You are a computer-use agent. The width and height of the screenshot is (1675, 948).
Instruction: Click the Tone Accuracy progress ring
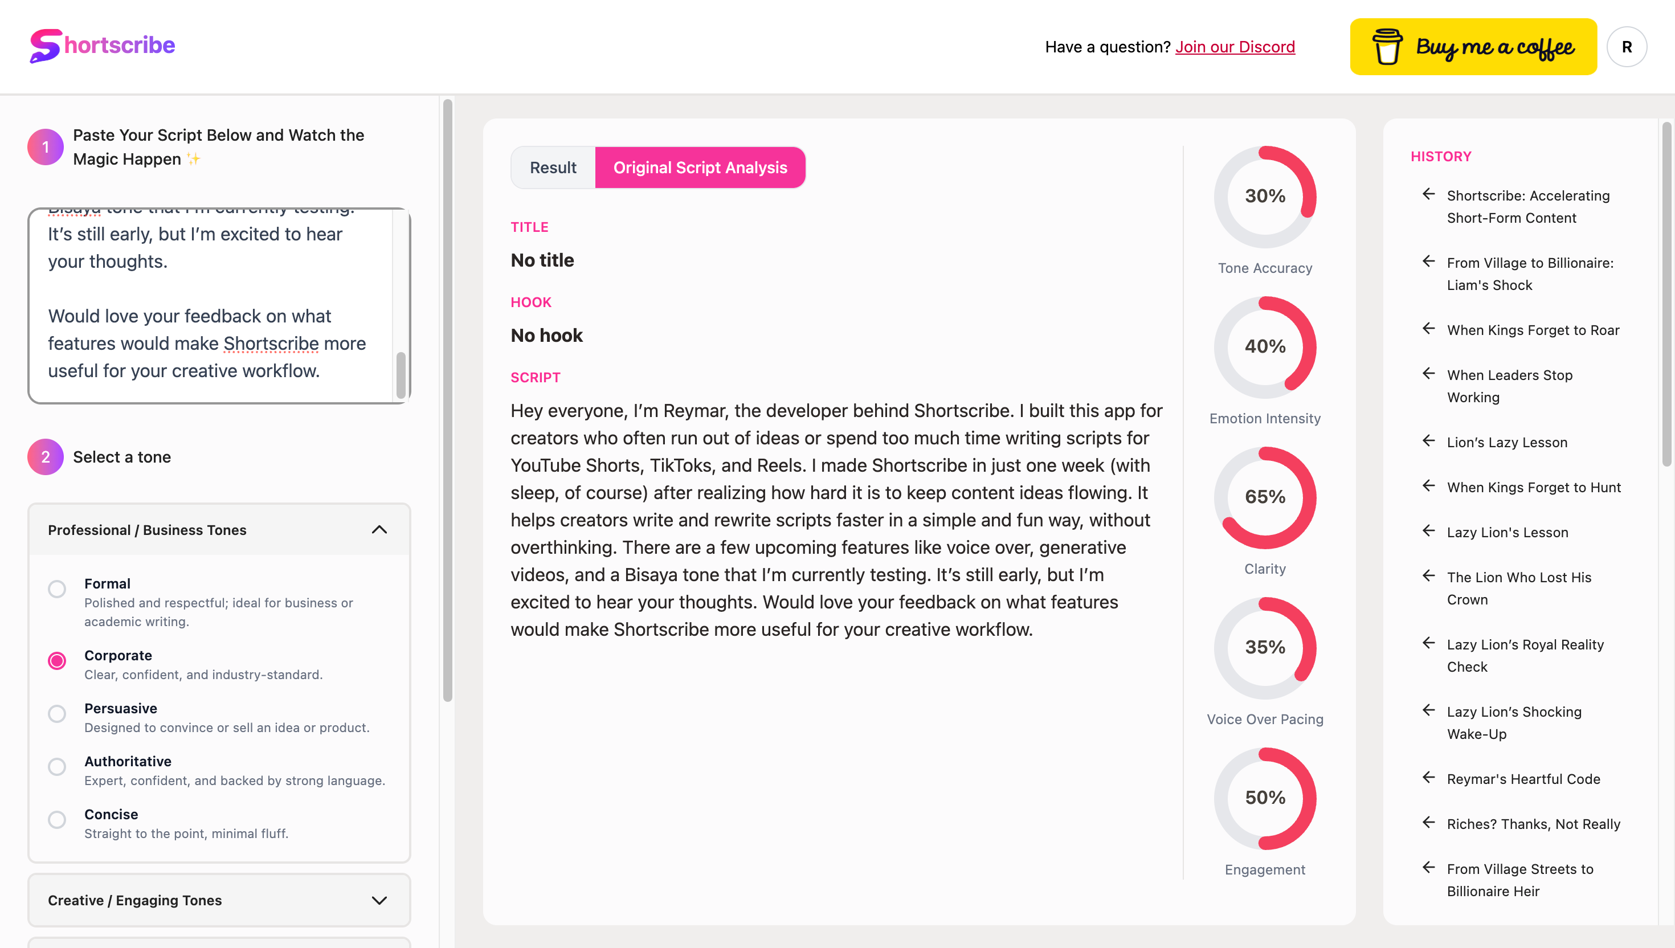pos(1265,196)
